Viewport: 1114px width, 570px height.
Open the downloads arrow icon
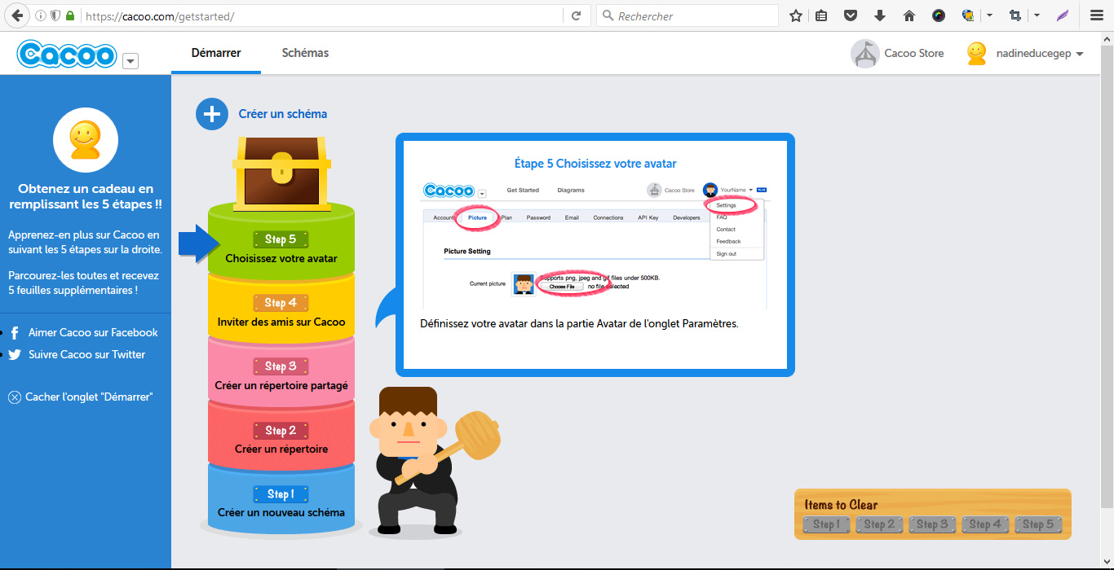[880, 15]
